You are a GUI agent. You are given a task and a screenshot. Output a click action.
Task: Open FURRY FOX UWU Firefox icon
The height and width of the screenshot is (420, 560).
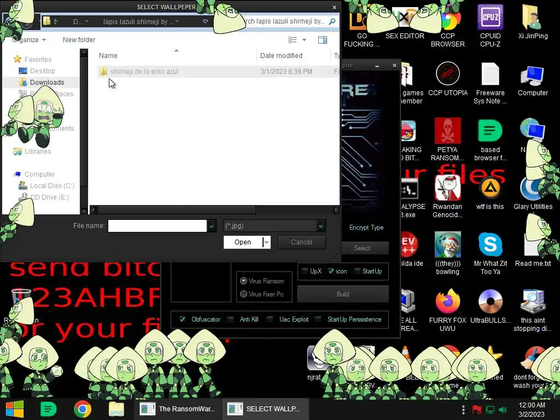click(x=447, y=310)
